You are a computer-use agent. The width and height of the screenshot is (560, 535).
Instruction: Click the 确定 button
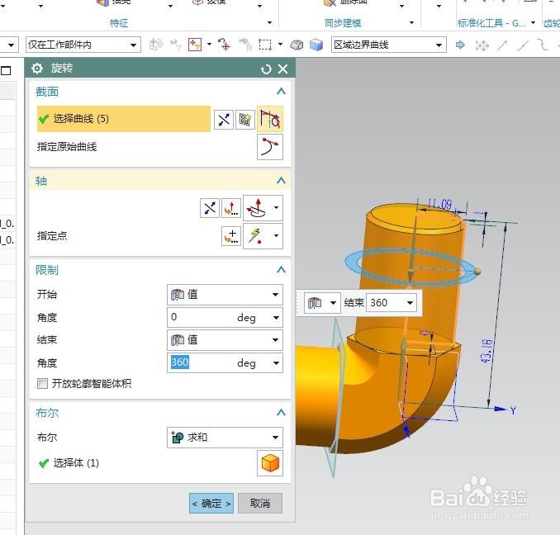[x=211, y=504]
